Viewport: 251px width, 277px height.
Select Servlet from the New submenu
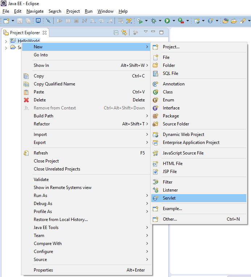[x=199, y=198]
